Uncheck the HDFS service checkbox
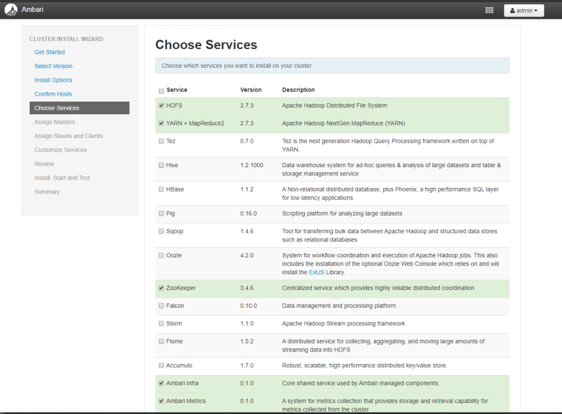The height and width of the screenshot is (414, 562). pyautogui.click(x=161, y=106)
